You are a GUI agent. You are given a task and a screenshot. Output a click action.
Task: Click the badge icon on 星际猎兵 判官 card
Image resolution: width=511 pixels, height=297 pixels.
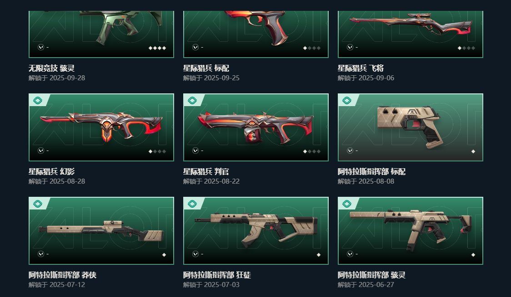192,100
